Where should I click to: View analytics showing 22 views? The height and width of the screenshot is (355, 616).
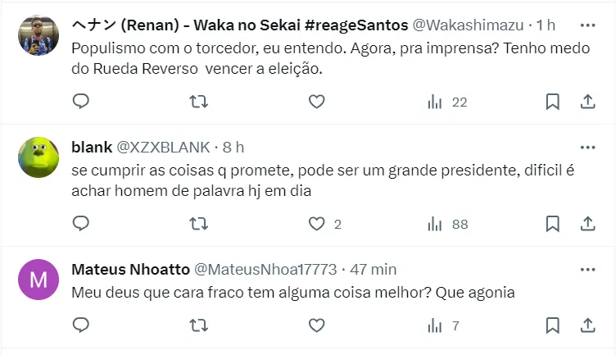(446, 102)
